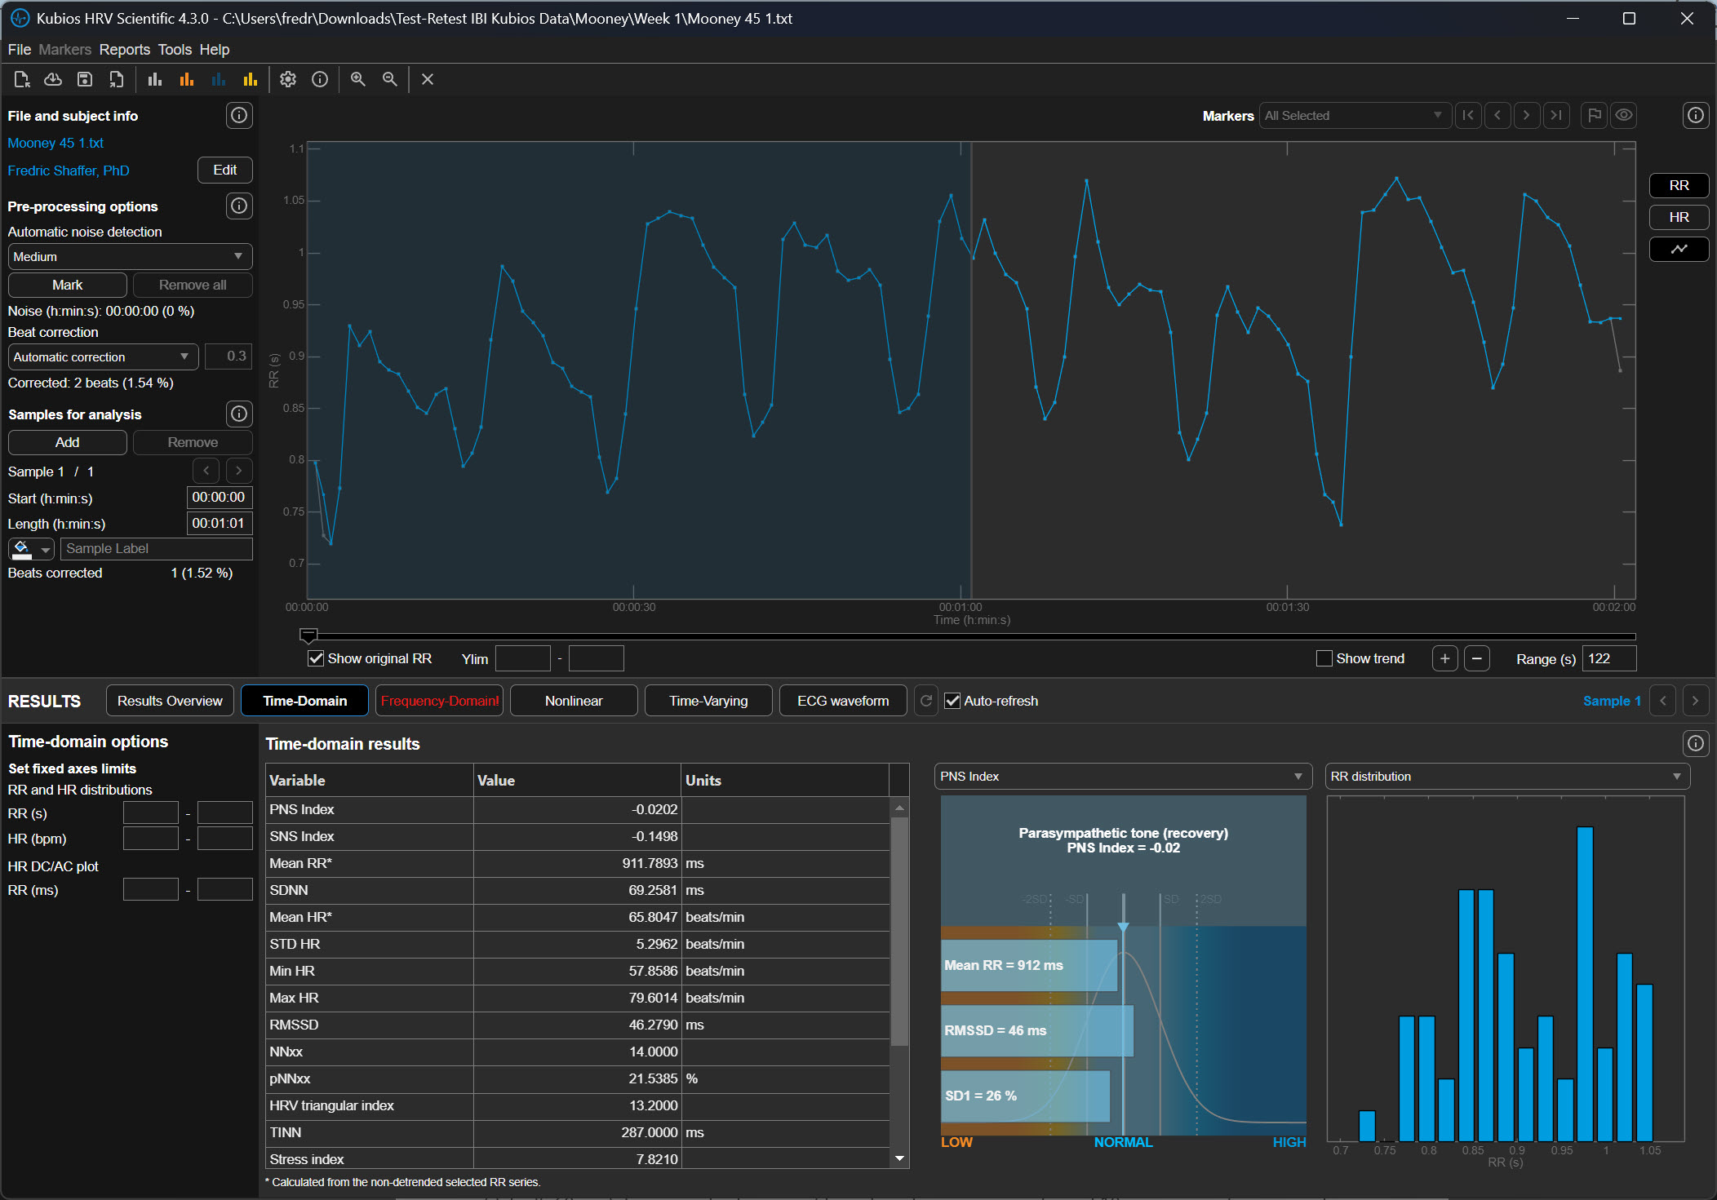1717x1200 pixels.
Task: Click the Range (s) input field
Action: pyautogui.click(x=1608, y=658)
